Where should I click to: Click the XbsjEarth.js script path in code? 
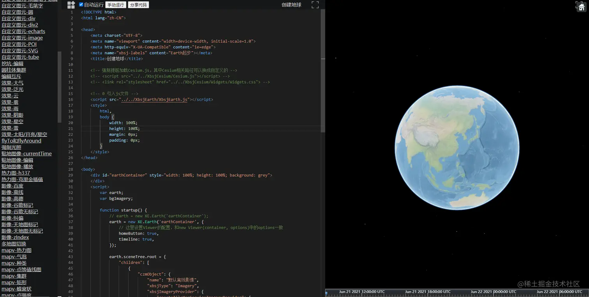[x=155, y=100]
